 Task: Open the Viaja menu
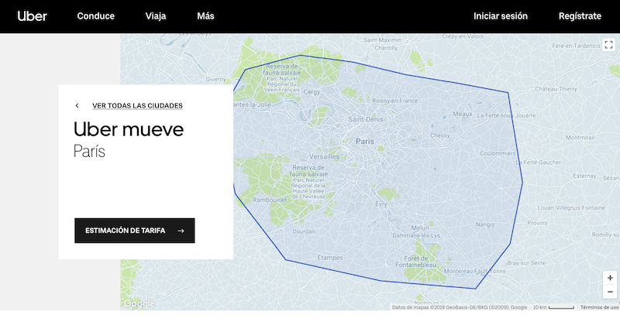pos(156,16)
